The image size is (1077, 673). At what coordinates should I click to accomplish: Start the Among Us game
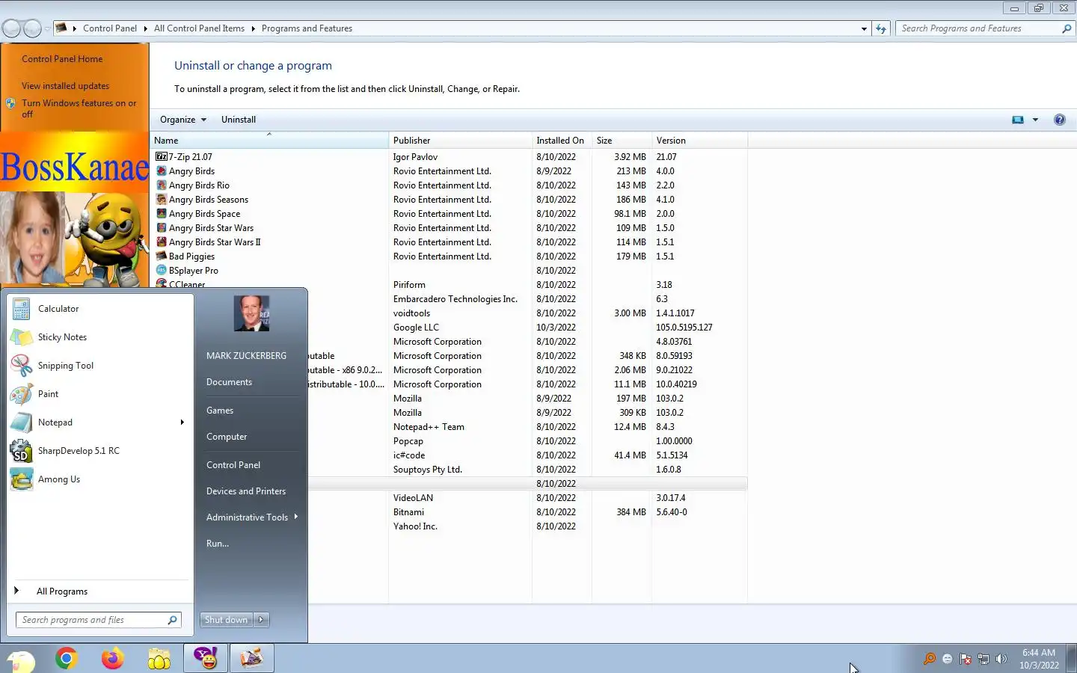tap(100, 479)
